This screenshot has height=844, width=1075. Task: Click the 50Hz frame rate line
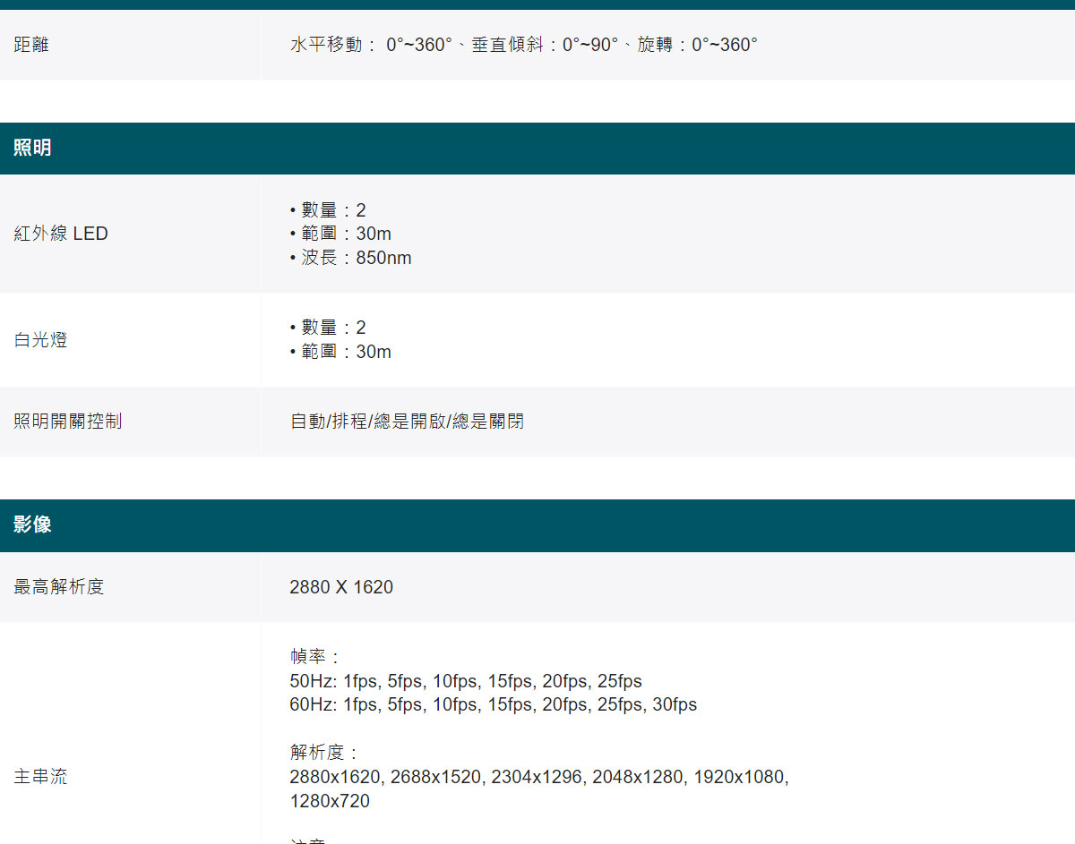(465, 681)
